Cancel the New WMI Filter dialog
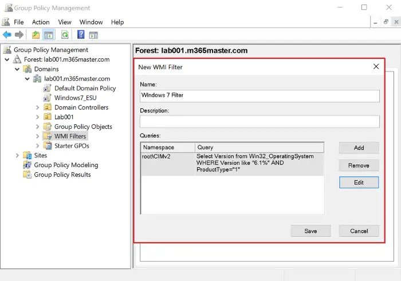This screenshot has width=401, height=281. pos(359,231)
